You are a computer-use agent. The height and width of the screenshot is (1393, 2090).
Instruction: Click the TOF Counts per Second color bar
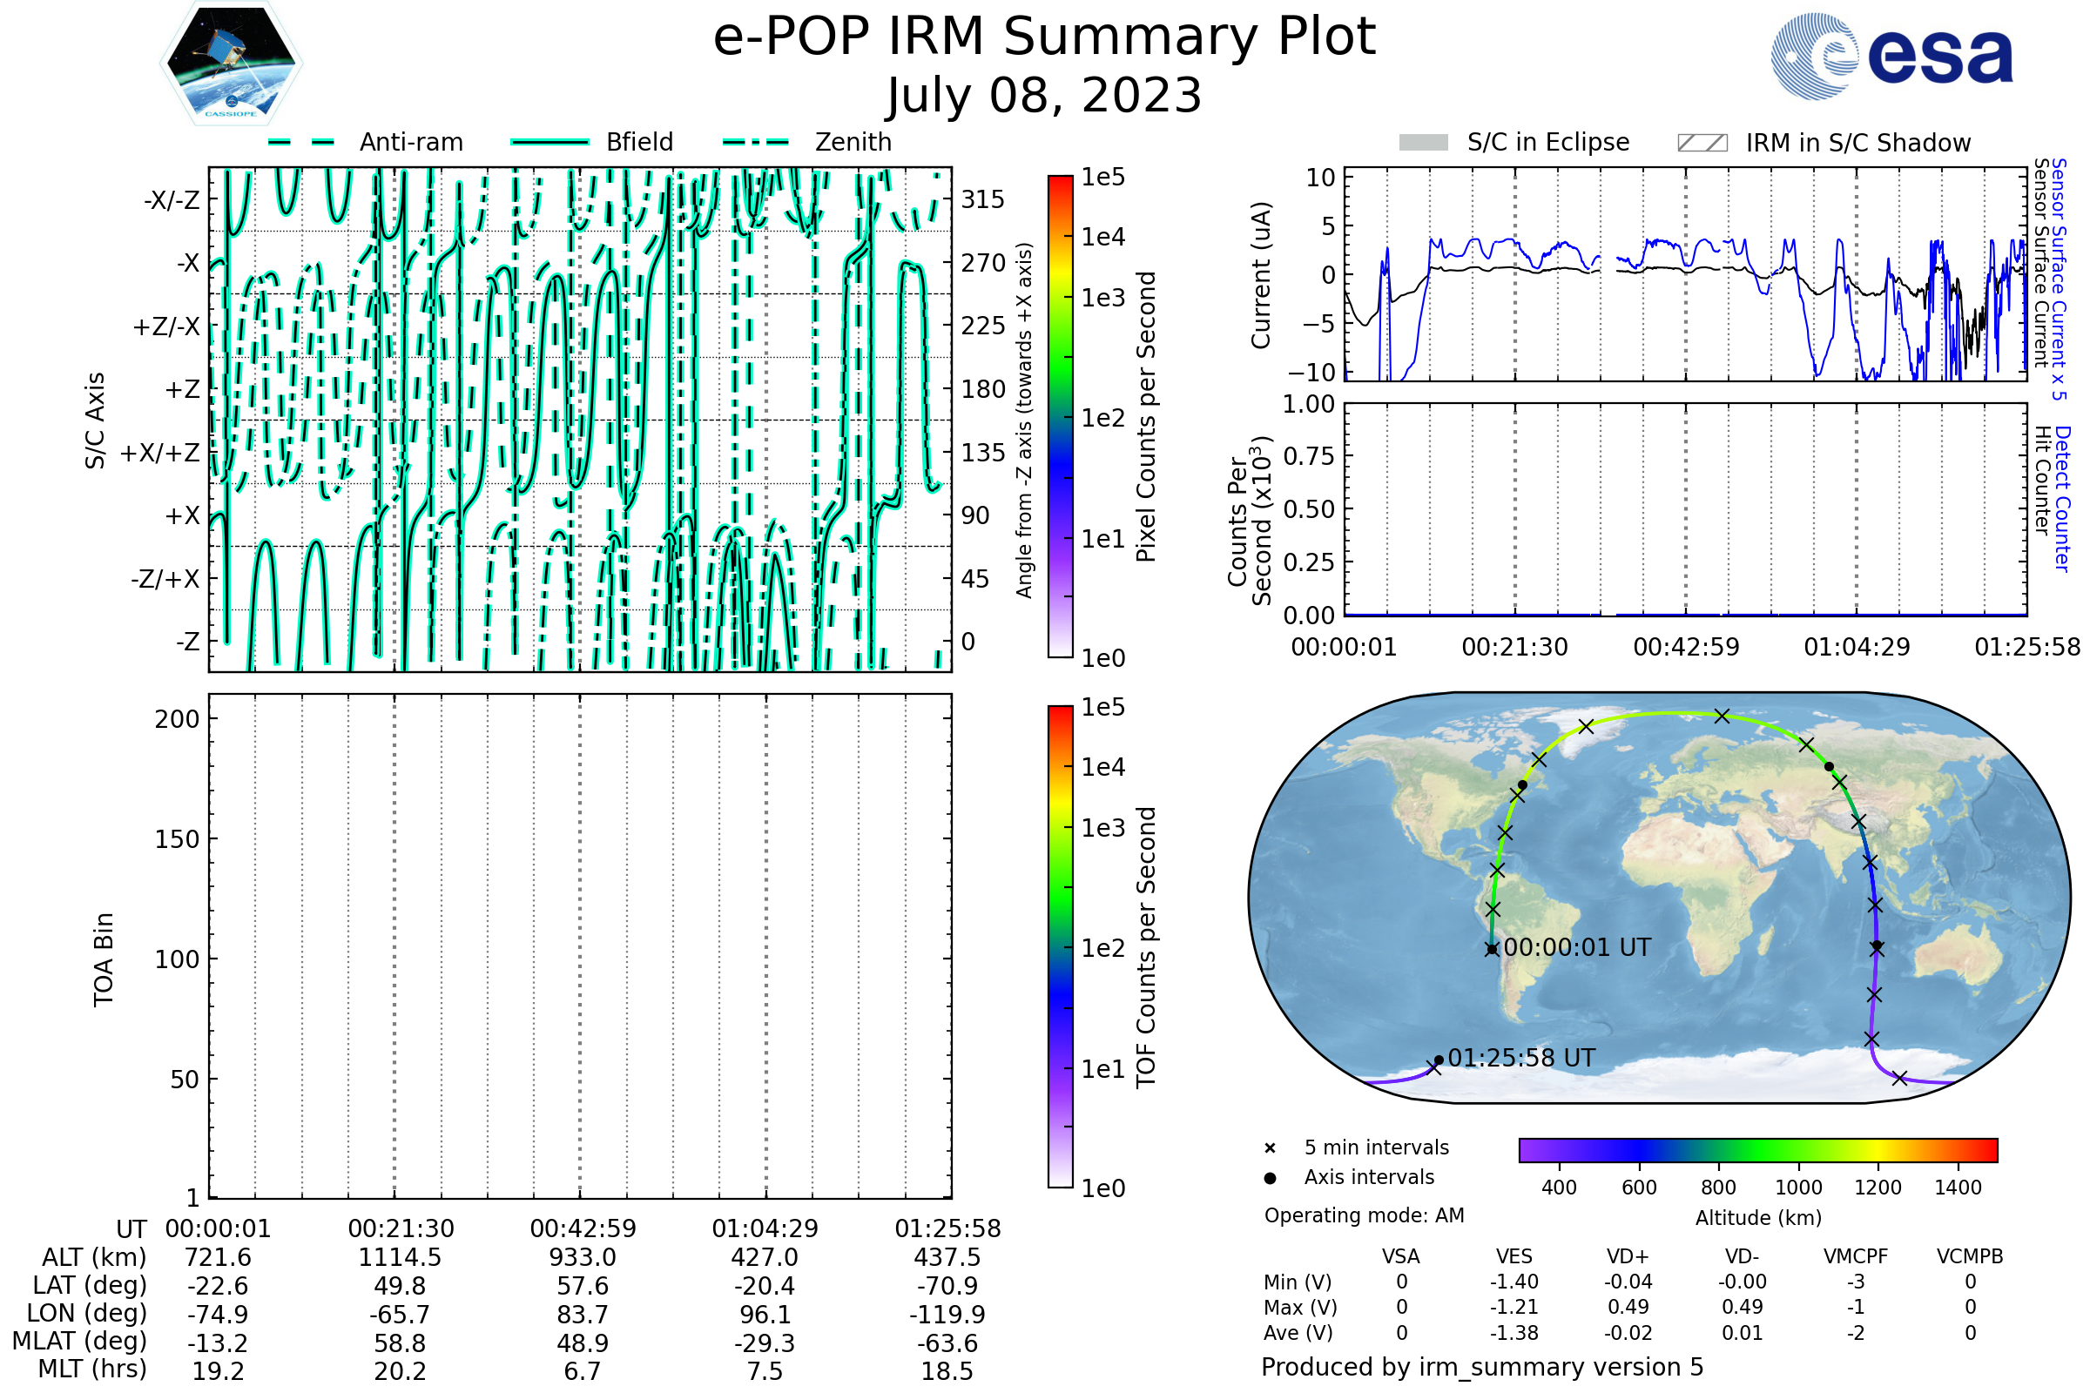pos(1060,946)
